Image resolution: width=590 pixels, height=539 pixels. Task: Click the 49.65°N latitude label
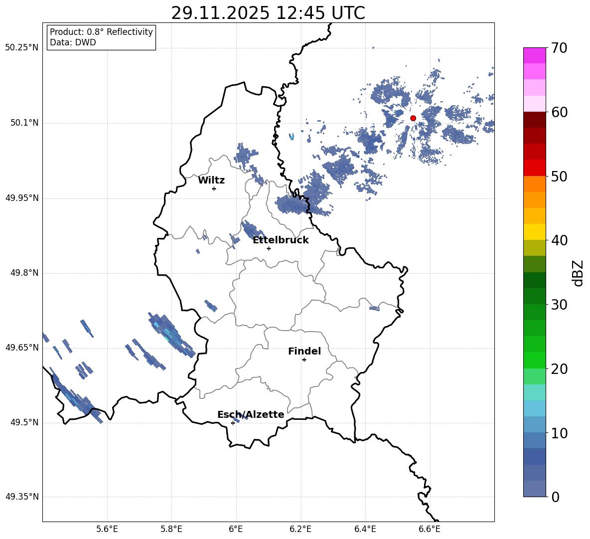tap(22, 347)
